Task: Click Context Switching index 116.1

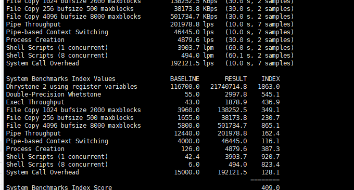Action: pos(271,141)
